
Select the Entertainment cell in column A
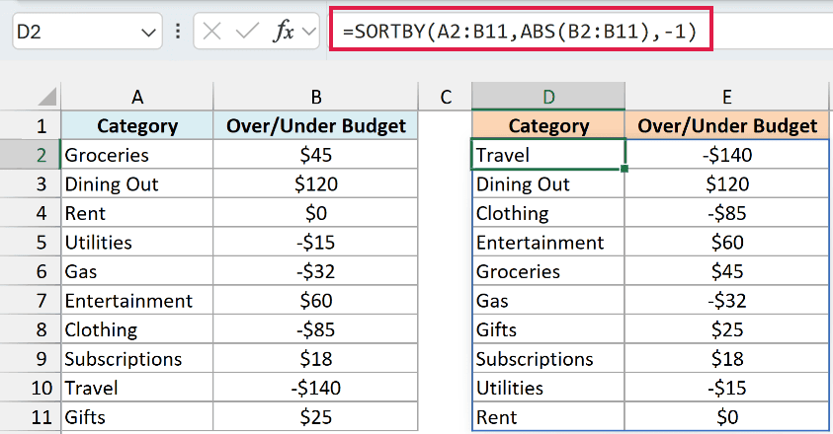(137, 301)
